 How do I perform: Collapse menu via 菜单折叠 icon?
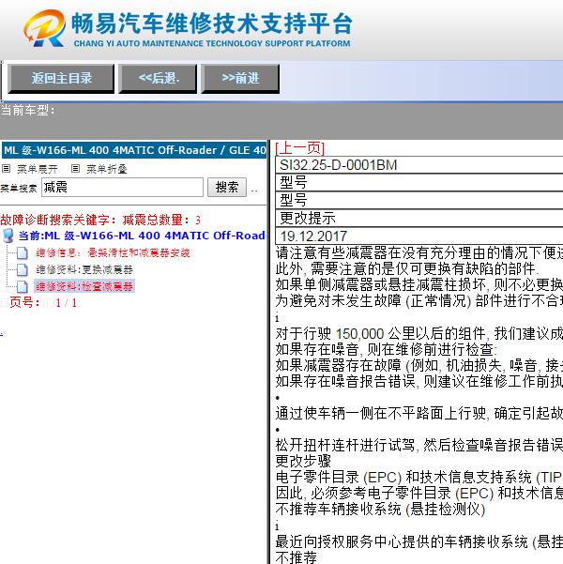75,168
